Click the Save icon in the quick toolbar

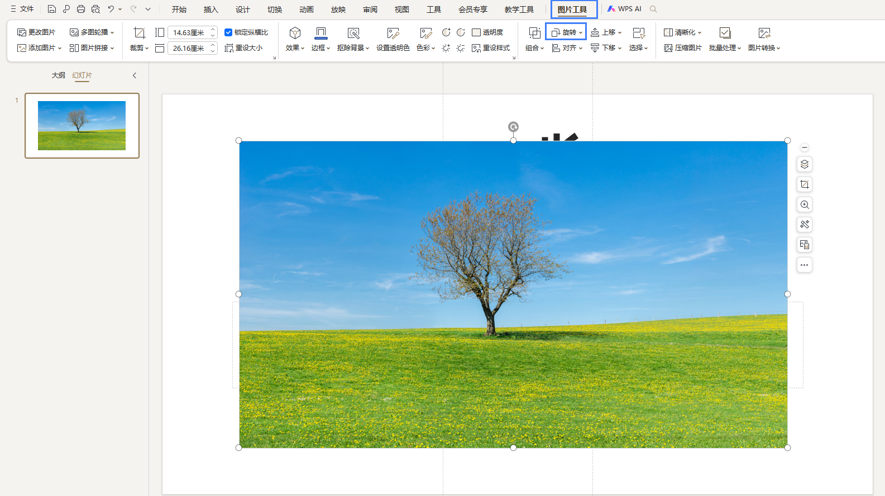pos(52,9)
